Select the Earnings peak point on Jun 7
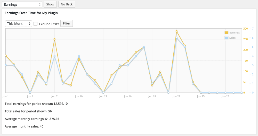Image resolution: width=258 pixels, height=136 pixels. [x=54, y=39]
